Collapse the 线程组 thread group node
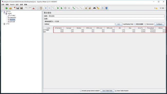 [x=4, y=14]
